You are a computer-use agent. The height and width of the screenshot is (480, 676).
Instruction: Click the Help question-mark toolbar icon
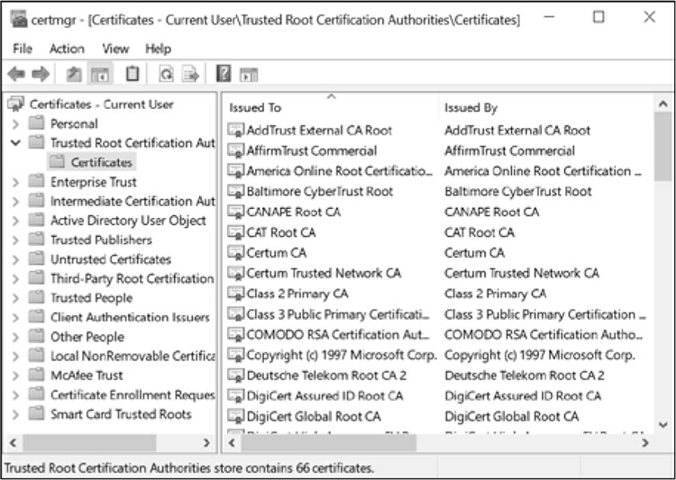(224, 74)
